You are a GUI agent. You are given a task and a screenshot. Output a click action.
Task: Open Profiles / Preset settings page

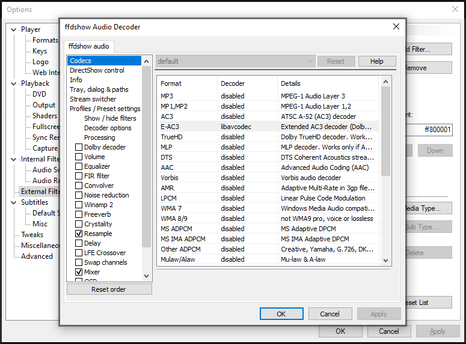click(105, 109)
